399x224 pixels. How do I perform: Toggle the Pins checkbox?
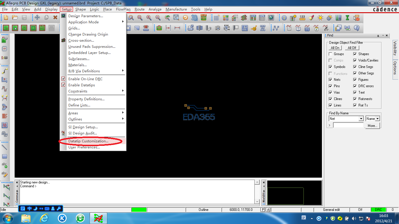330,86
